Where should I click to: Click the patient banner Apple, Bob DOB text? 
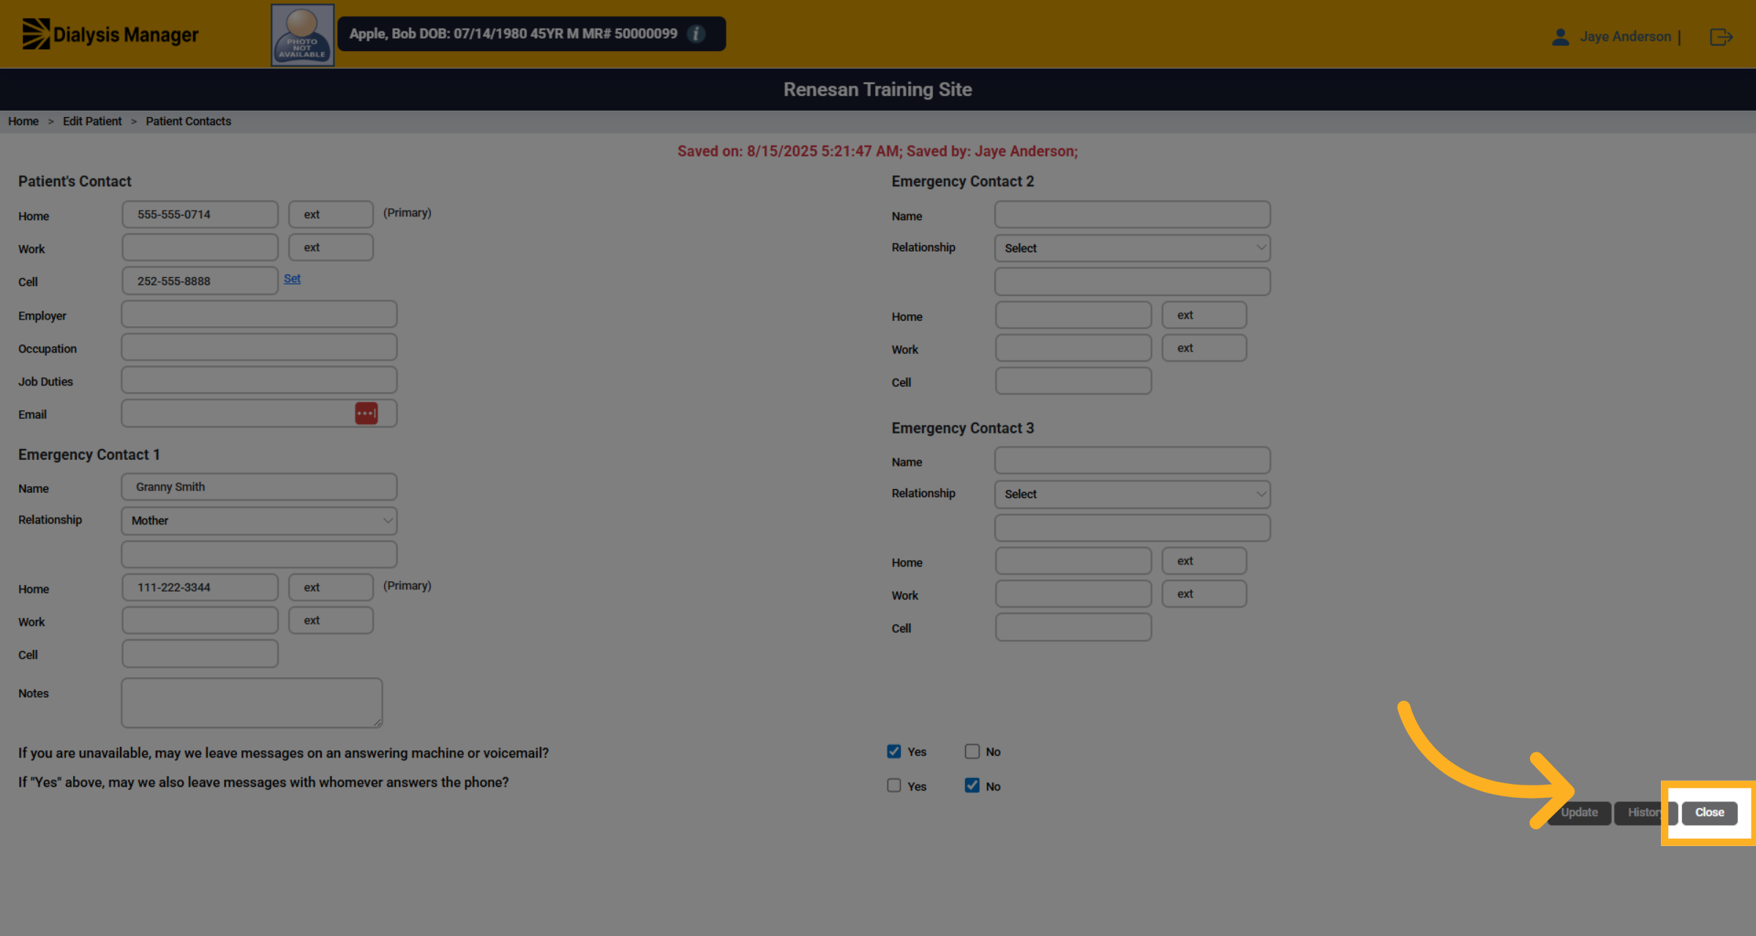point(513,34)
